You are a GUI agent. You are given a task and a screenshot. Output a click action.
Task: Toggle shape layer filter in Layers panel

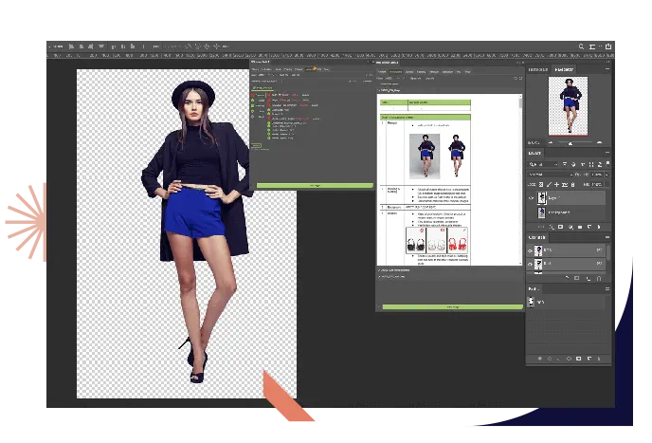click(591, 164)
